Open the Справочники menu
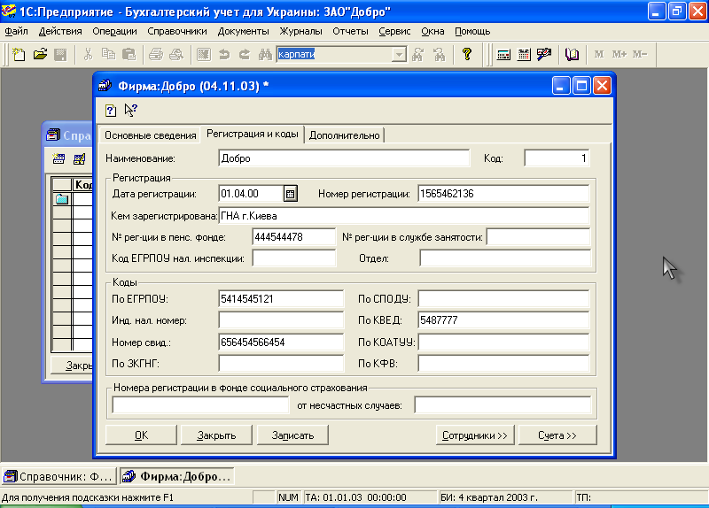 (x=176, y=31)
